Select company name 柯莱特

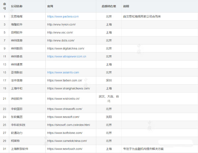(15, 141)
